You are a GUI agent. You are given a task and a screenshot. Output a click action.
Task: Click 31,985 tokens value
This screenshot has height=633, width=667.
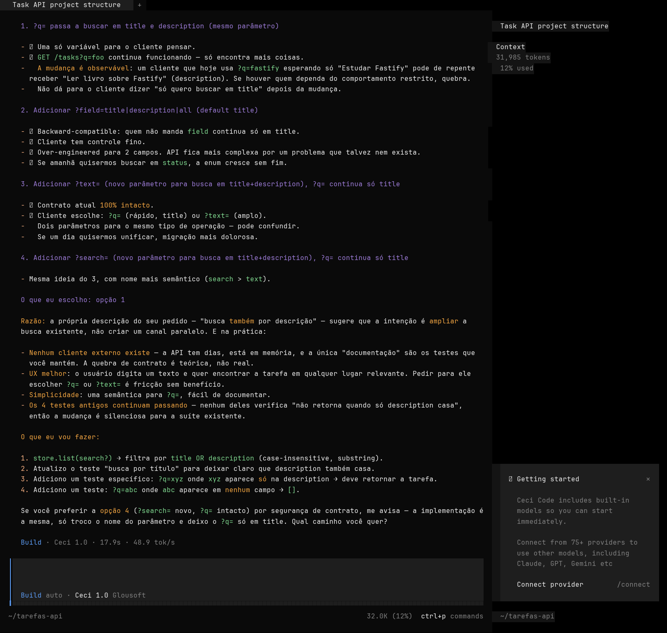[x=523, y=58]
